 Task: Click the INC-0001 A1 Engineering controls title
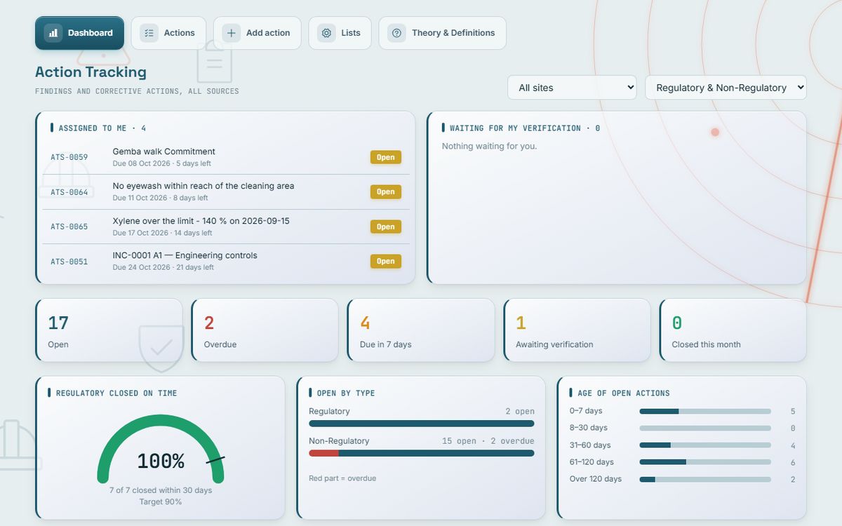pos(185,255)
